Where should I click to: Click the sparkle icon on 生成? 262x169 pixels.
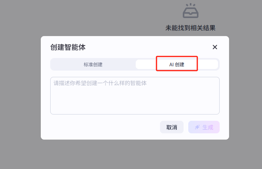pyautogui.click(x=197, y=127)
